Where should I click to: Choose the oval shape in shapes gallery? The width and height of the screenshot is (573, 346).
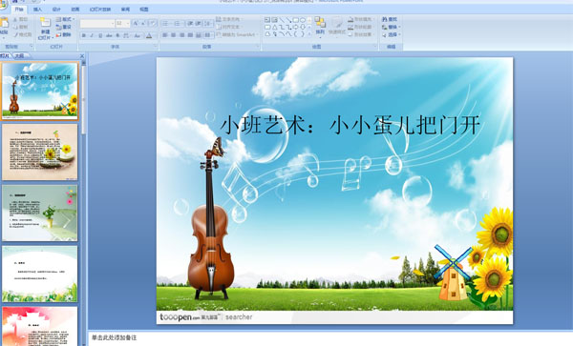pyautogui.click(x=303, y=20)
